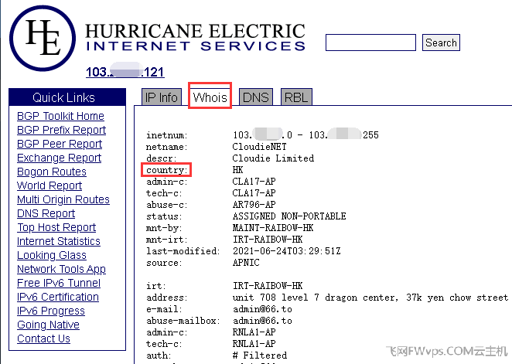The image size is (512, 364).
Task: Switch to the IP Info tab
Action: (x=162, y=97)
